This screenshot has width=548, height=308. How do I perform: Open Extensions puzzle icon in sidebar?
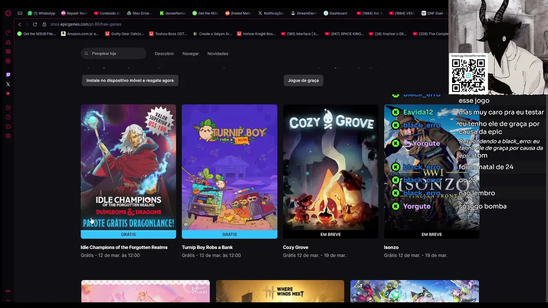click(x=8, y=127)
